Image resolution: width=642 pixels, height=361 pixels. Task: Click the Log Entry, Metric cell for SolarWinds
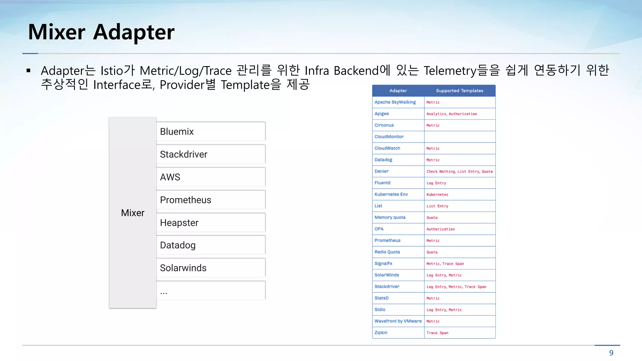460,275
